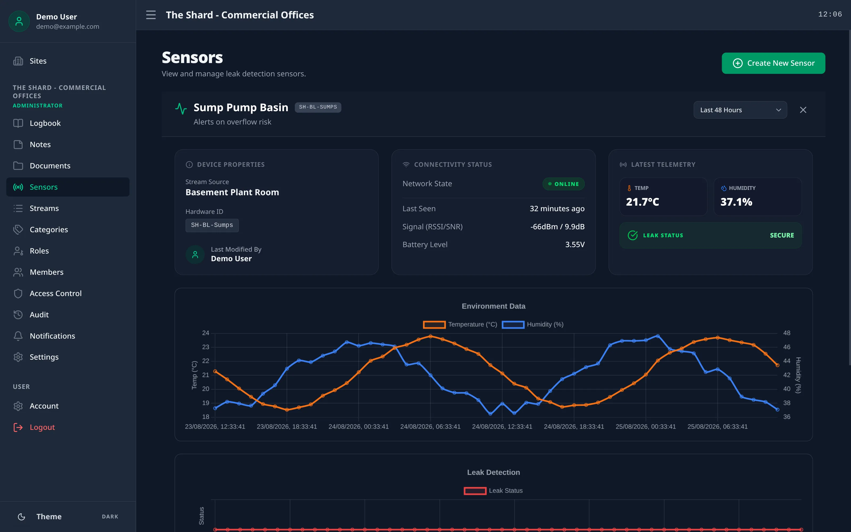Open the Last 48 Hours time range dropdown
This screenshot has width=851, height=532.
[740, 110]
